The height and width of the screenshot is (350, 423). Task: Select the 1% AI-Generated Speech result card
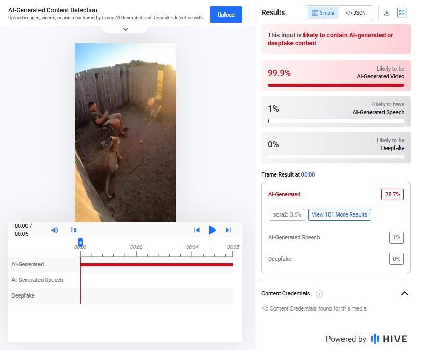[336, 112]
